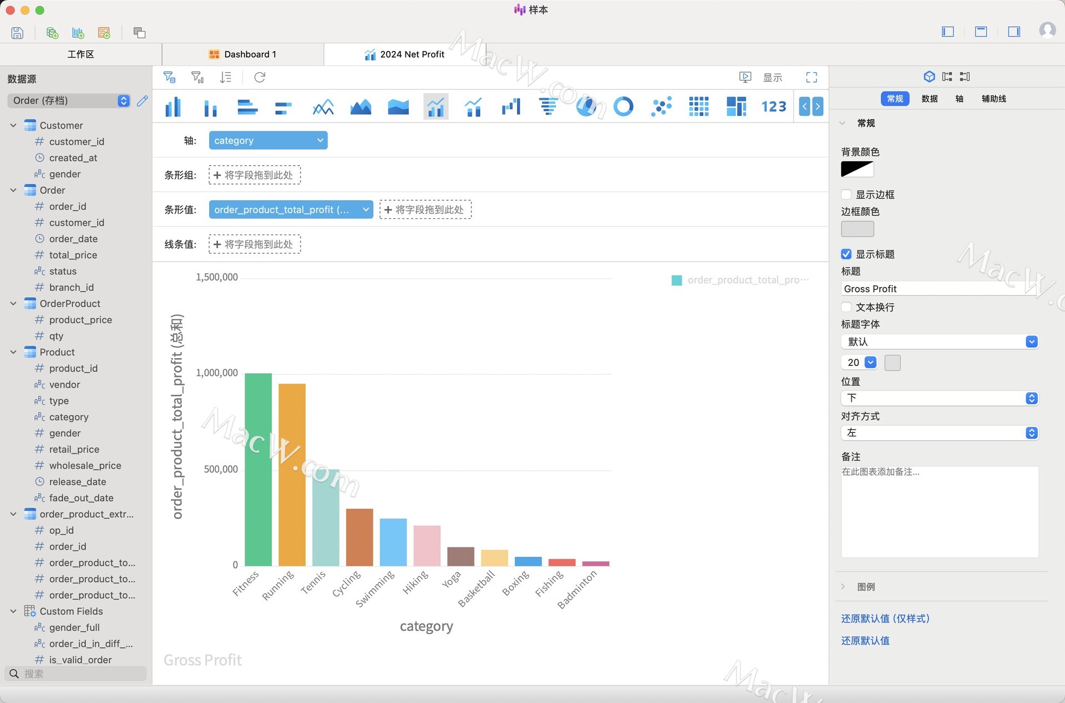Select the 123 value chart type
The height and width of the screenshot is (703, 1065).
point(774,106)
